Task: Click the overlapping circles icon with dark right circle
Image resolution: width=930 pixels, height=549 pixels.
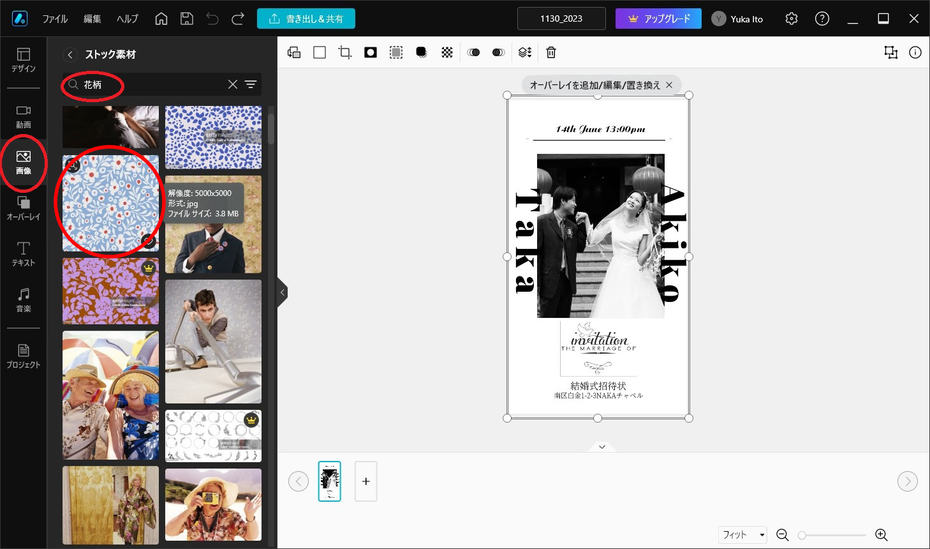Action: pos(473,52)
